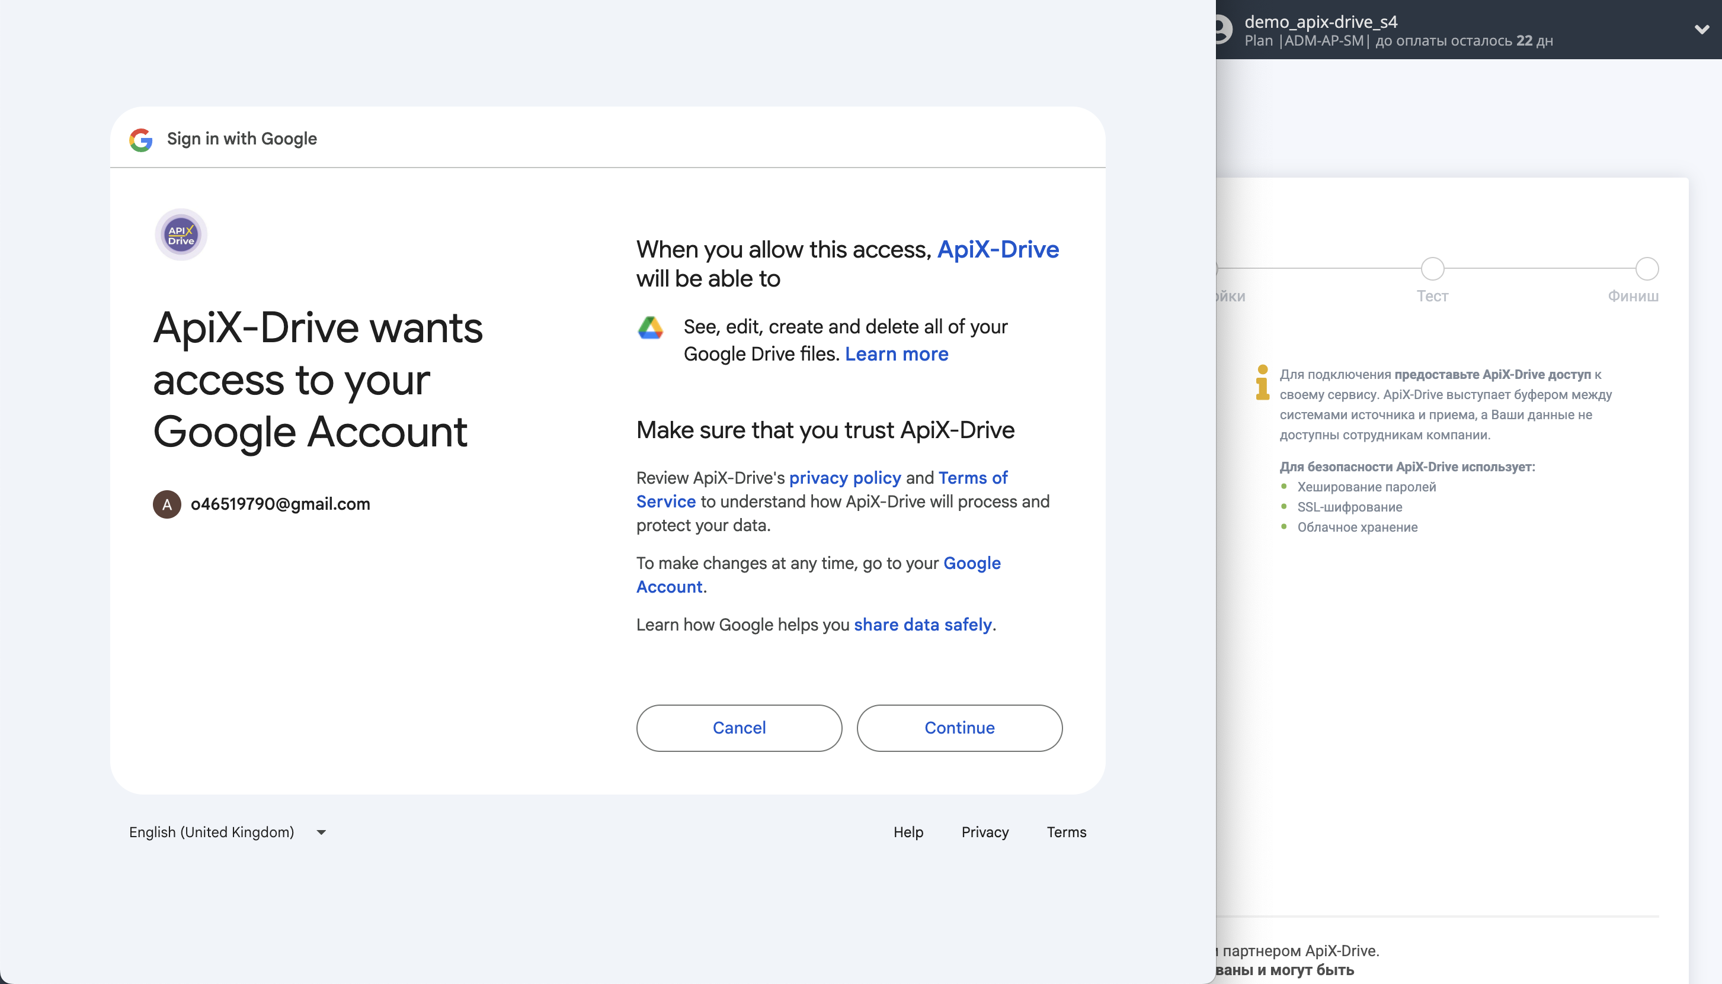1722x984 pixels.
Task: Open the English (United Kingdom) language dropdown
Action: pyautogui.click(x=228, y=832)
